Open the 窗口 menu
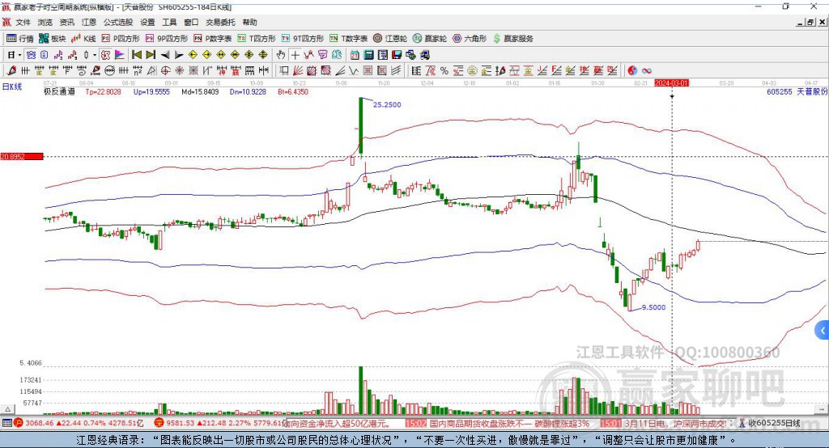The height and width of the screenshot is (448, 829). [x=191, y=22]
